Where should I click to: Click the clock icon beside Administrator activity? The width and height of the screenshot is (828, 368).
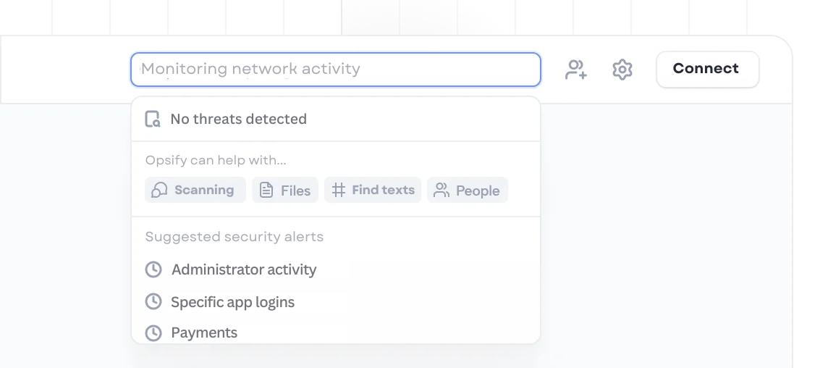coord(153,269)
